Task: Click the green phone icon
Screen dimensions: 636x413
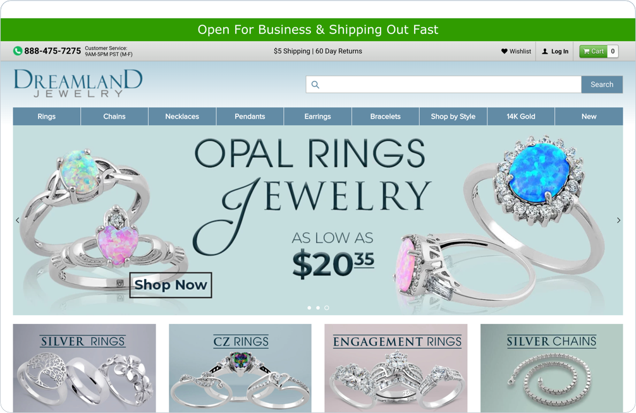Action: coord(18,51)
